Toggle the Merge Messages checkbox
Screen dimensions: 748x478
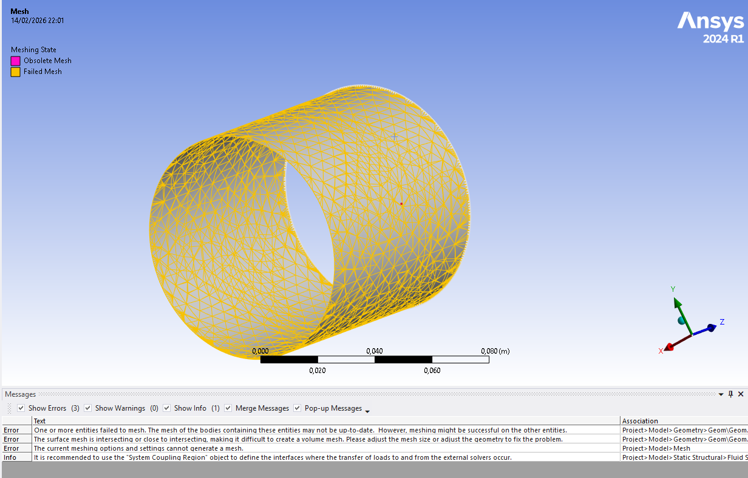(228, 408)
